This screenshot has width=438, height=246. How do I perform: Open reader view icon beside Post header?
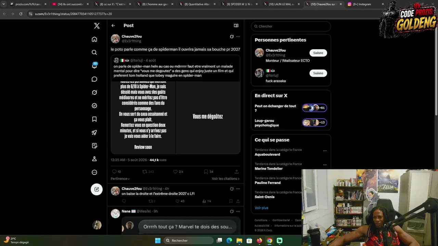[236, 26]
